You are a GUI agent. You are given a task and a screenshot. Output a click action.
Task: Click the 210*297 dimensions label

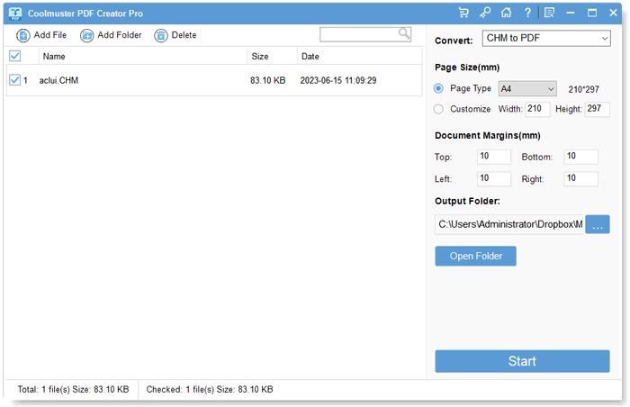click(583, 89)
